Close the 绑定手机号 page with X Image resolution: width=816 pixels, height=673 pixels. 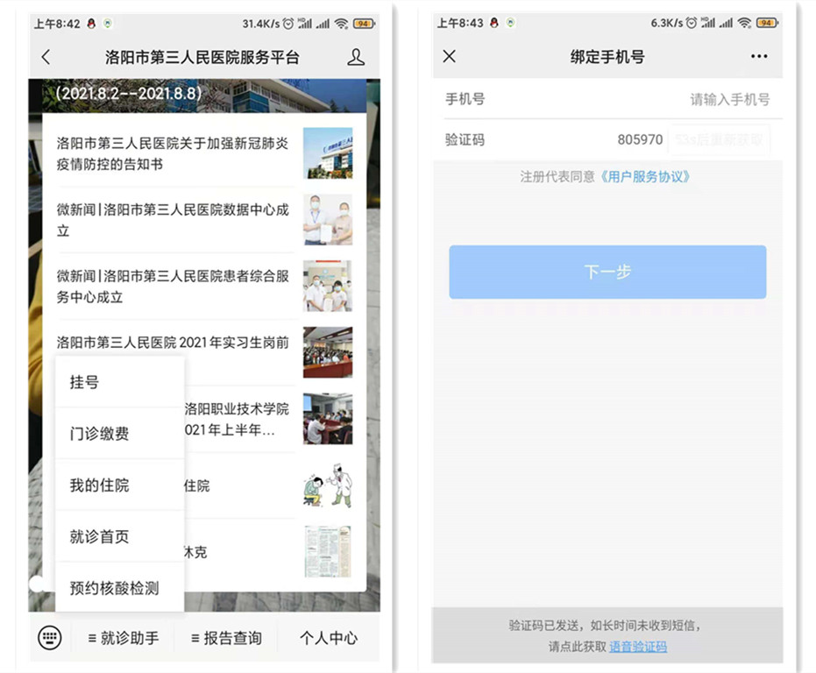450,57
